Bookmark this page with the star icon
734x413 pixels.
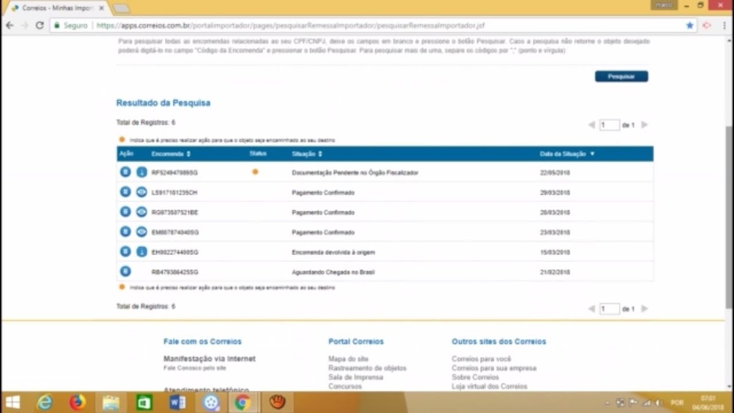[690, 25]
